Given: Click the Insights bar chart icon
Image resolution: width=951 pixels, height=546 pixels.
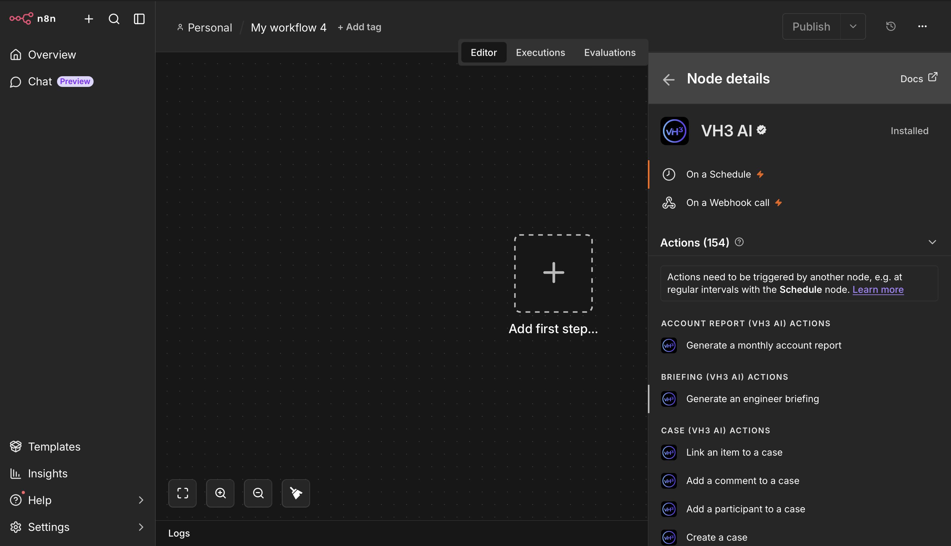Looking at the screenshot, I should pyautogui.click(x=16, y=473).
